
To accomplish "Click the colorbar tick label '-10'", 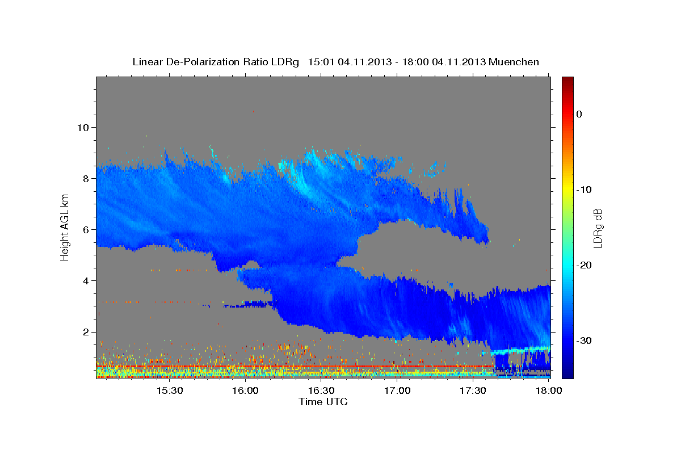I will pyautogui.click(x=584, y=190).
